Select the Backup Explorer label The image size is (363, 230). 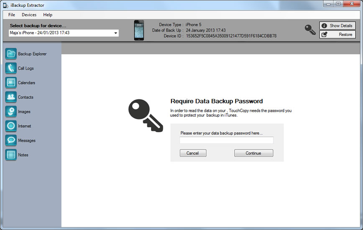pos(32,54)
